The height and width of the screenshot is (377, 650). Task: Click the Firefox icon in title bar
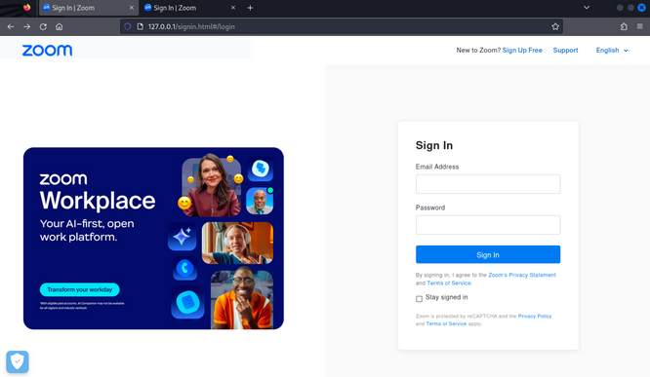pos(27,8)
